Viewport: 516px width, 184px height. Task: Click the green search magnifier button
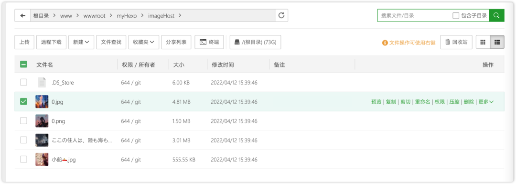pos(496,15)
